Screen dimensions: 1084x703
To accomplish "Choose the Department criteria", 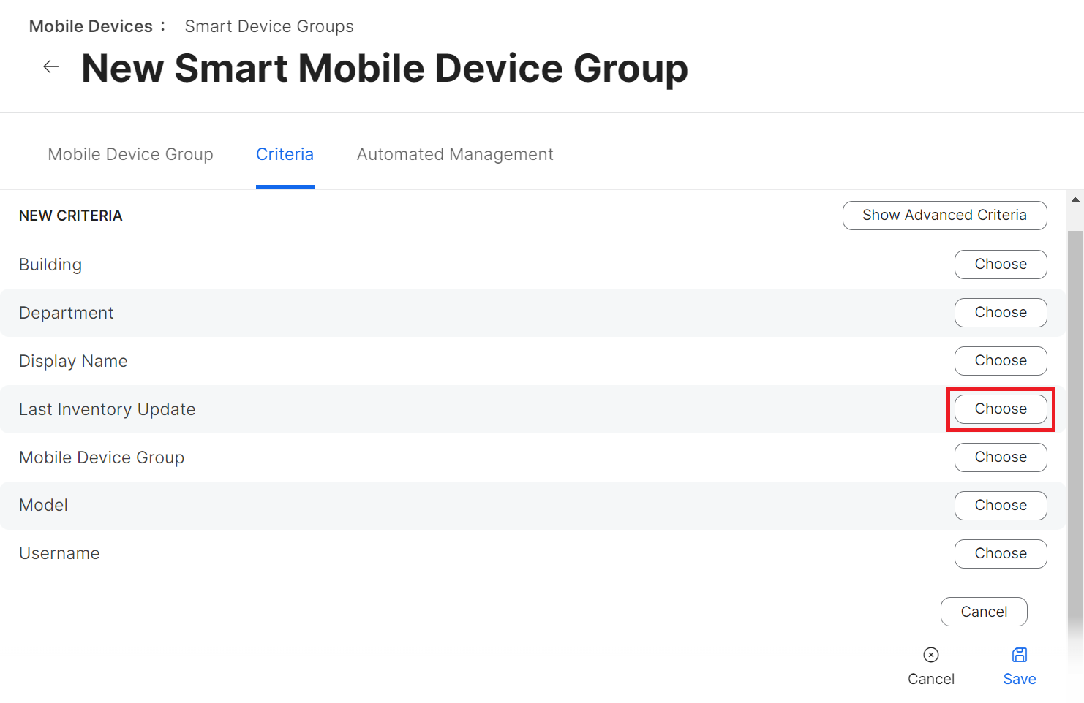I will (x=1000, y=313).
